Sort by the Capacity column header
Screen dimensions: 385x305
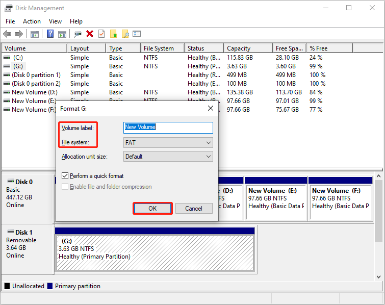[x=248, y=48]
